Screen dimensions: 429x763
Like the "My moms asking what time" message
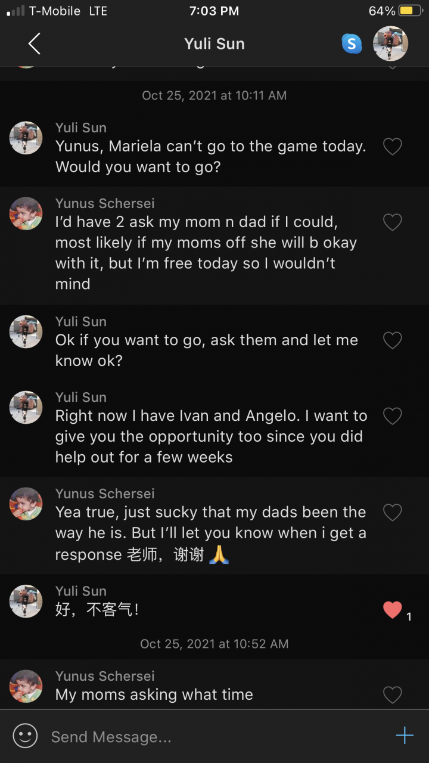point(392,695)
